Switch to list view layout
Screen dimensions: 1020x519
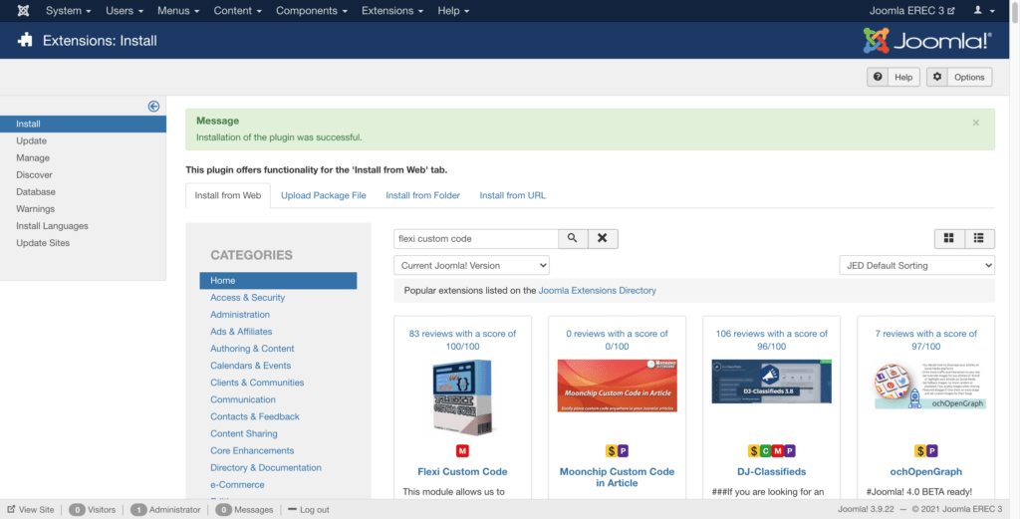pyautogui.click(x=979, y=239)
